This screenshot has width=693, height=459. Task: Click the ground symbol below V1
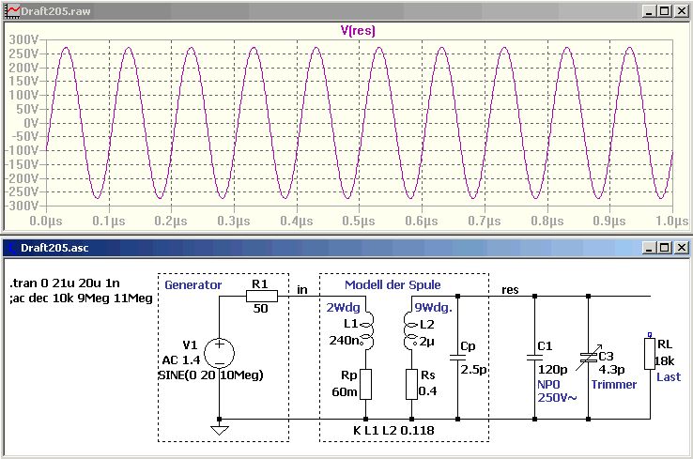coord(219,430)
